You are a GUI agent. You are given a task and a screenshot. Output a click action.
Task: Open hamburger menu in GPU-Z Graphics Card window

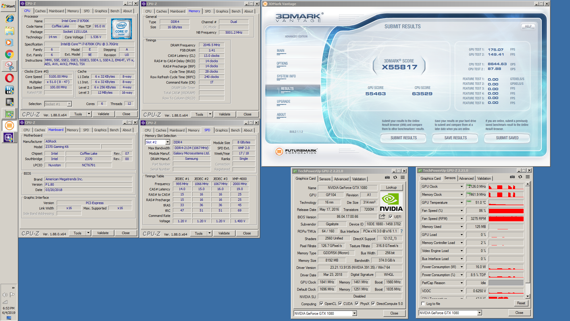point(402,177)
